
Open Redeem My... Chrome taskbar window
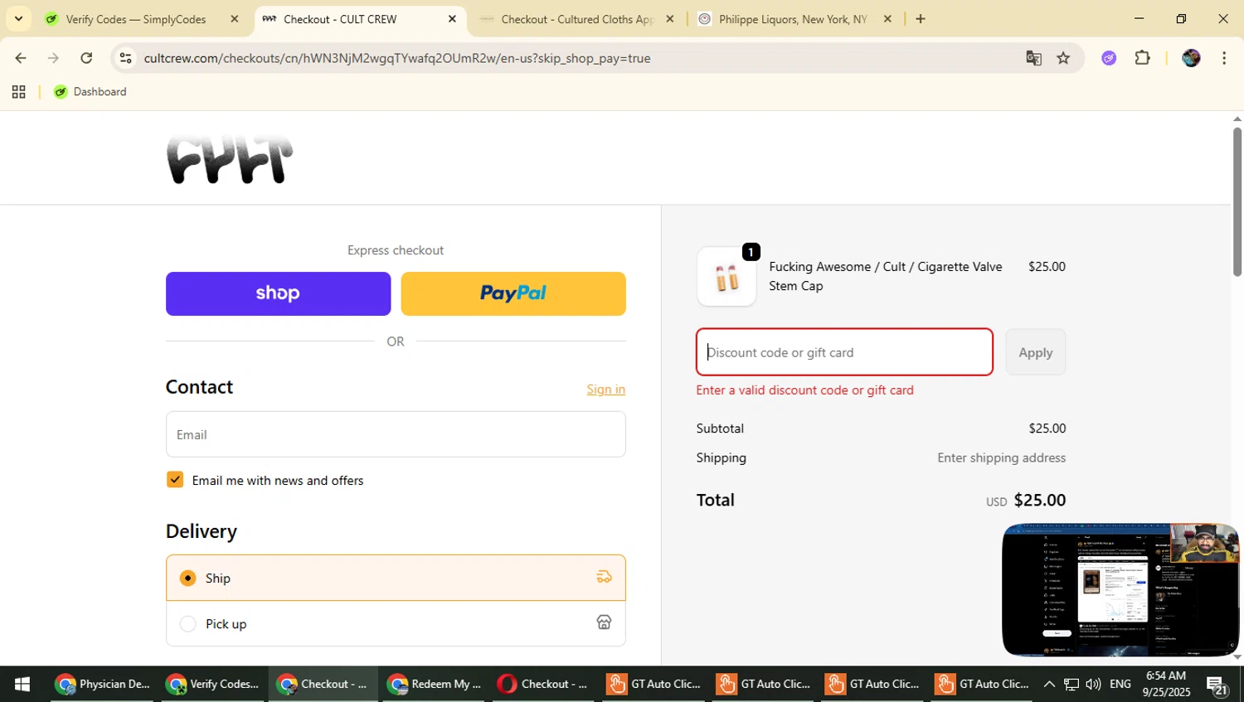(x=435, y=684)
